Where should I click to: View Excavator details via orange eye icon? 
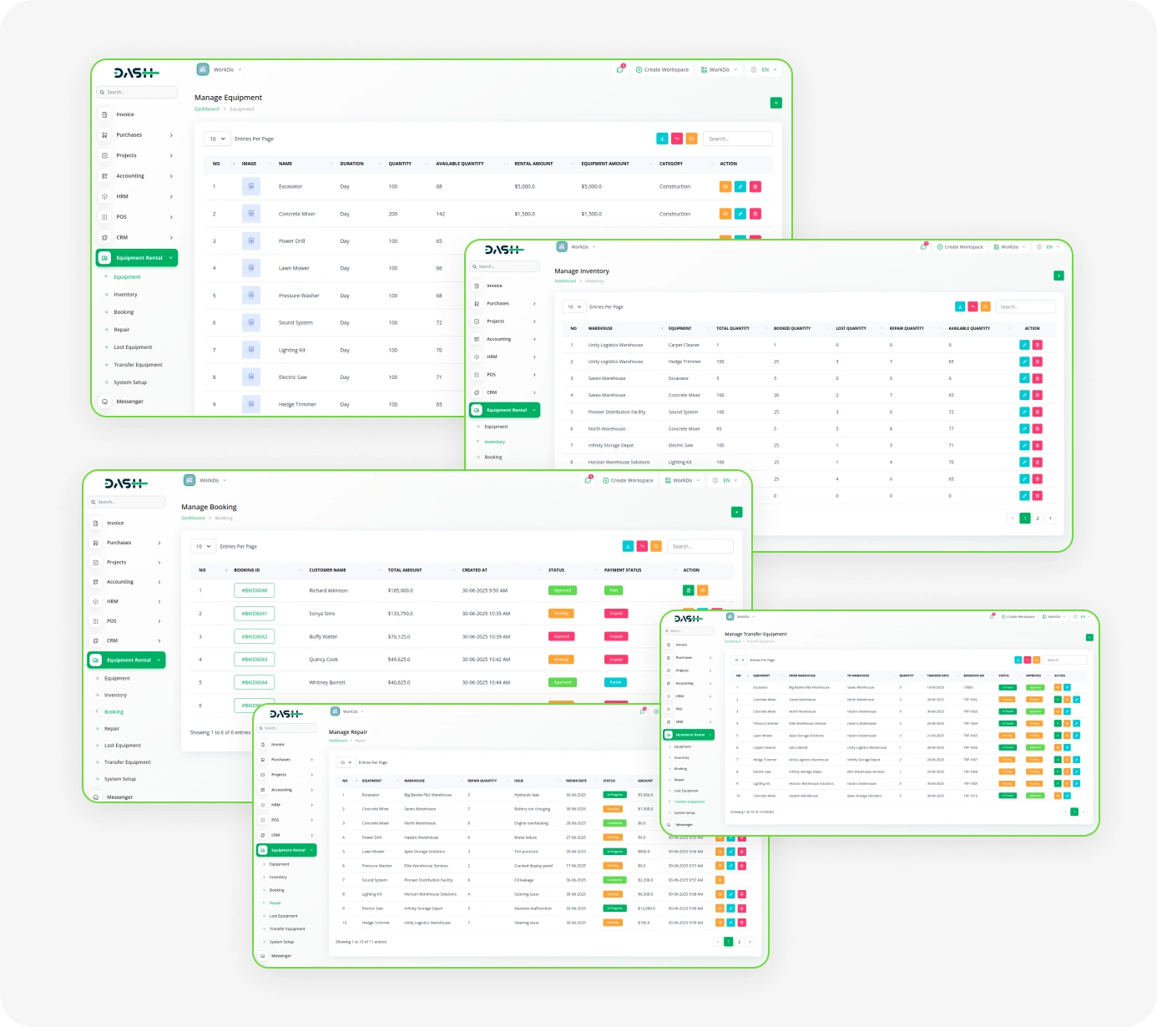[x=725, y=187]
